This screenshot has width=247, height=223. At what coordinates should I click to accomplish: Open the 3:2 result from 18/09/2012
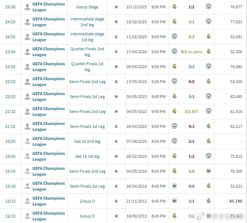[x=191, y=216]
